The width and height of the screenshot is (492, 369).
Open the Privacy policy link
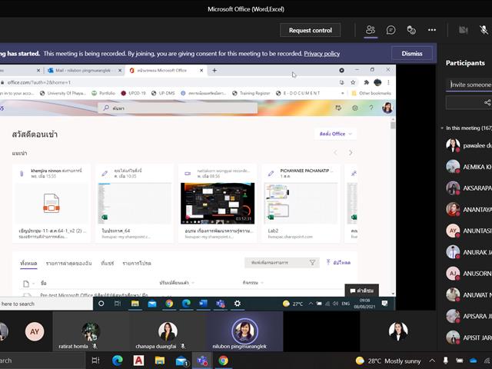[321, 54]
